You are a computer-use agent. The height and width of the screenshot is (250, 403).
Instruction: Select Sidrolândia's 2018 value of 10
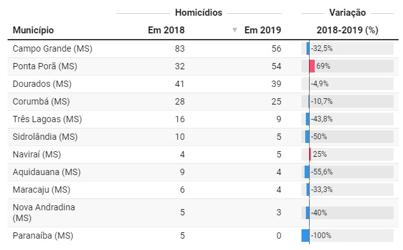coord(180,137)
